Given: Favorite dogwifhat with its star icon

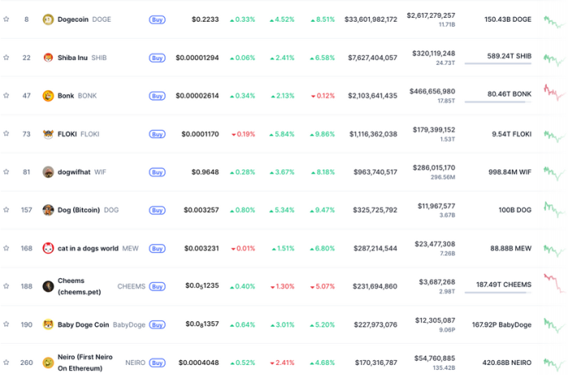Looking at the screenshot, I should (6, 172).
